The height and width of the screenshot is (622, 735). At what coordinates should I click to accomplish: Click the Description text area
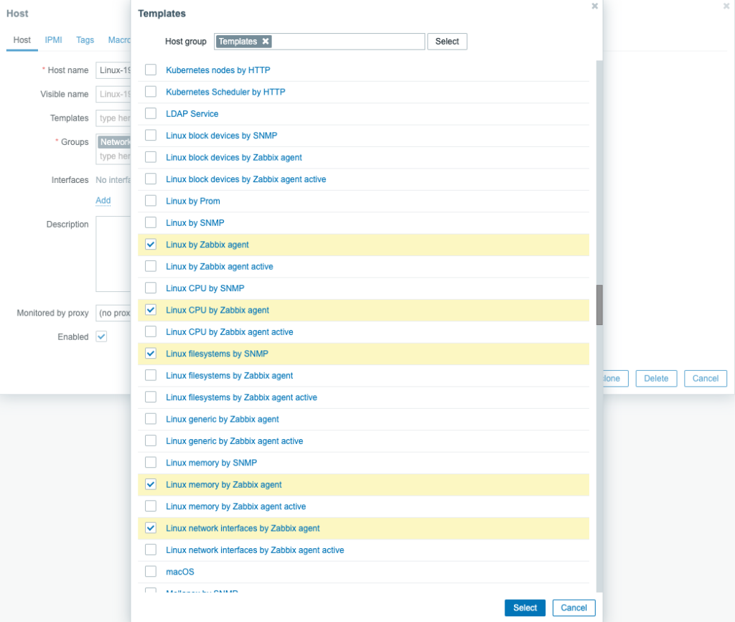click(113, 254)
